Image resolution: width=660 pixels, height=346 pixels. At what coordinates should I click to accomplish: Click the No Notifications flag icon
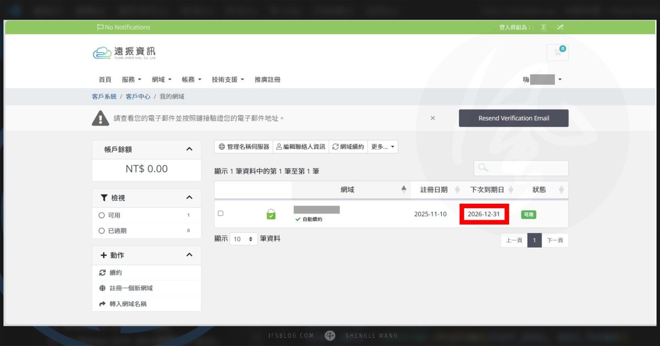pos(100,27)
